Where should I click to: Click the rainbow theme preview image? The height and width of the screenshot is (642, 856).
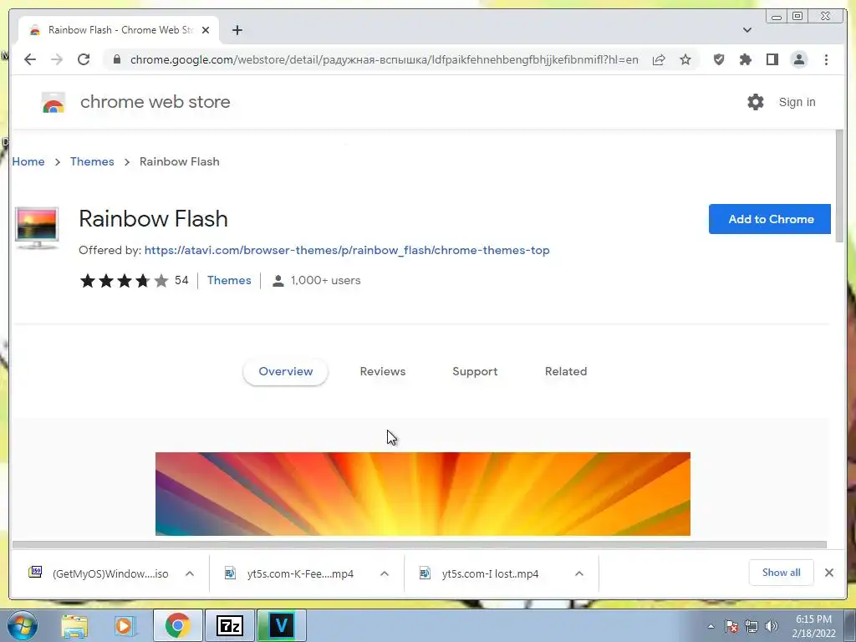tap(422, 493)
